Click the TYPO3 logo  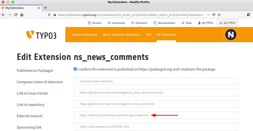(41, 35)
